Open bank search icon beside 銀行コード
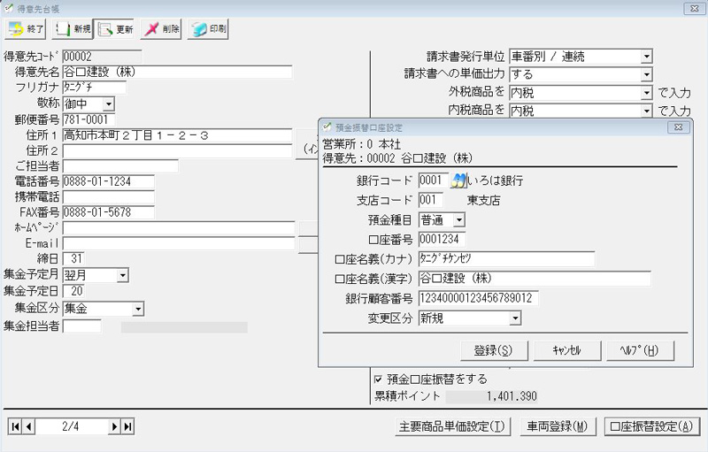Viewport: 708px width, 452px height. (x=458, y=180)
